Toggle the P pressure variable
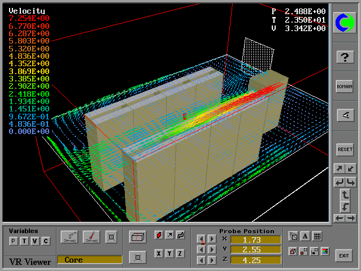Screen dimensions: 361x271 (x=14, y=242)
